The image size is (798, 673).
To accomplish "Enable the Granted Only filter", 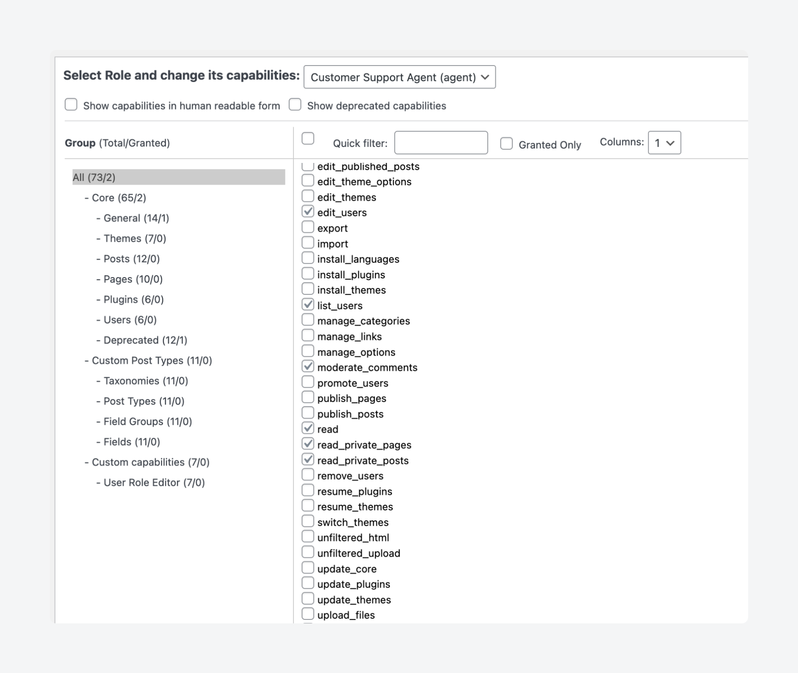I will 506,143.
